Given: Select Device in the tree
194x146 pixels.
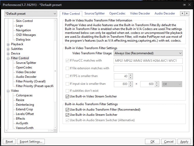Looking at the screenshot, I should pyautogui.click(x=16, y=53).
